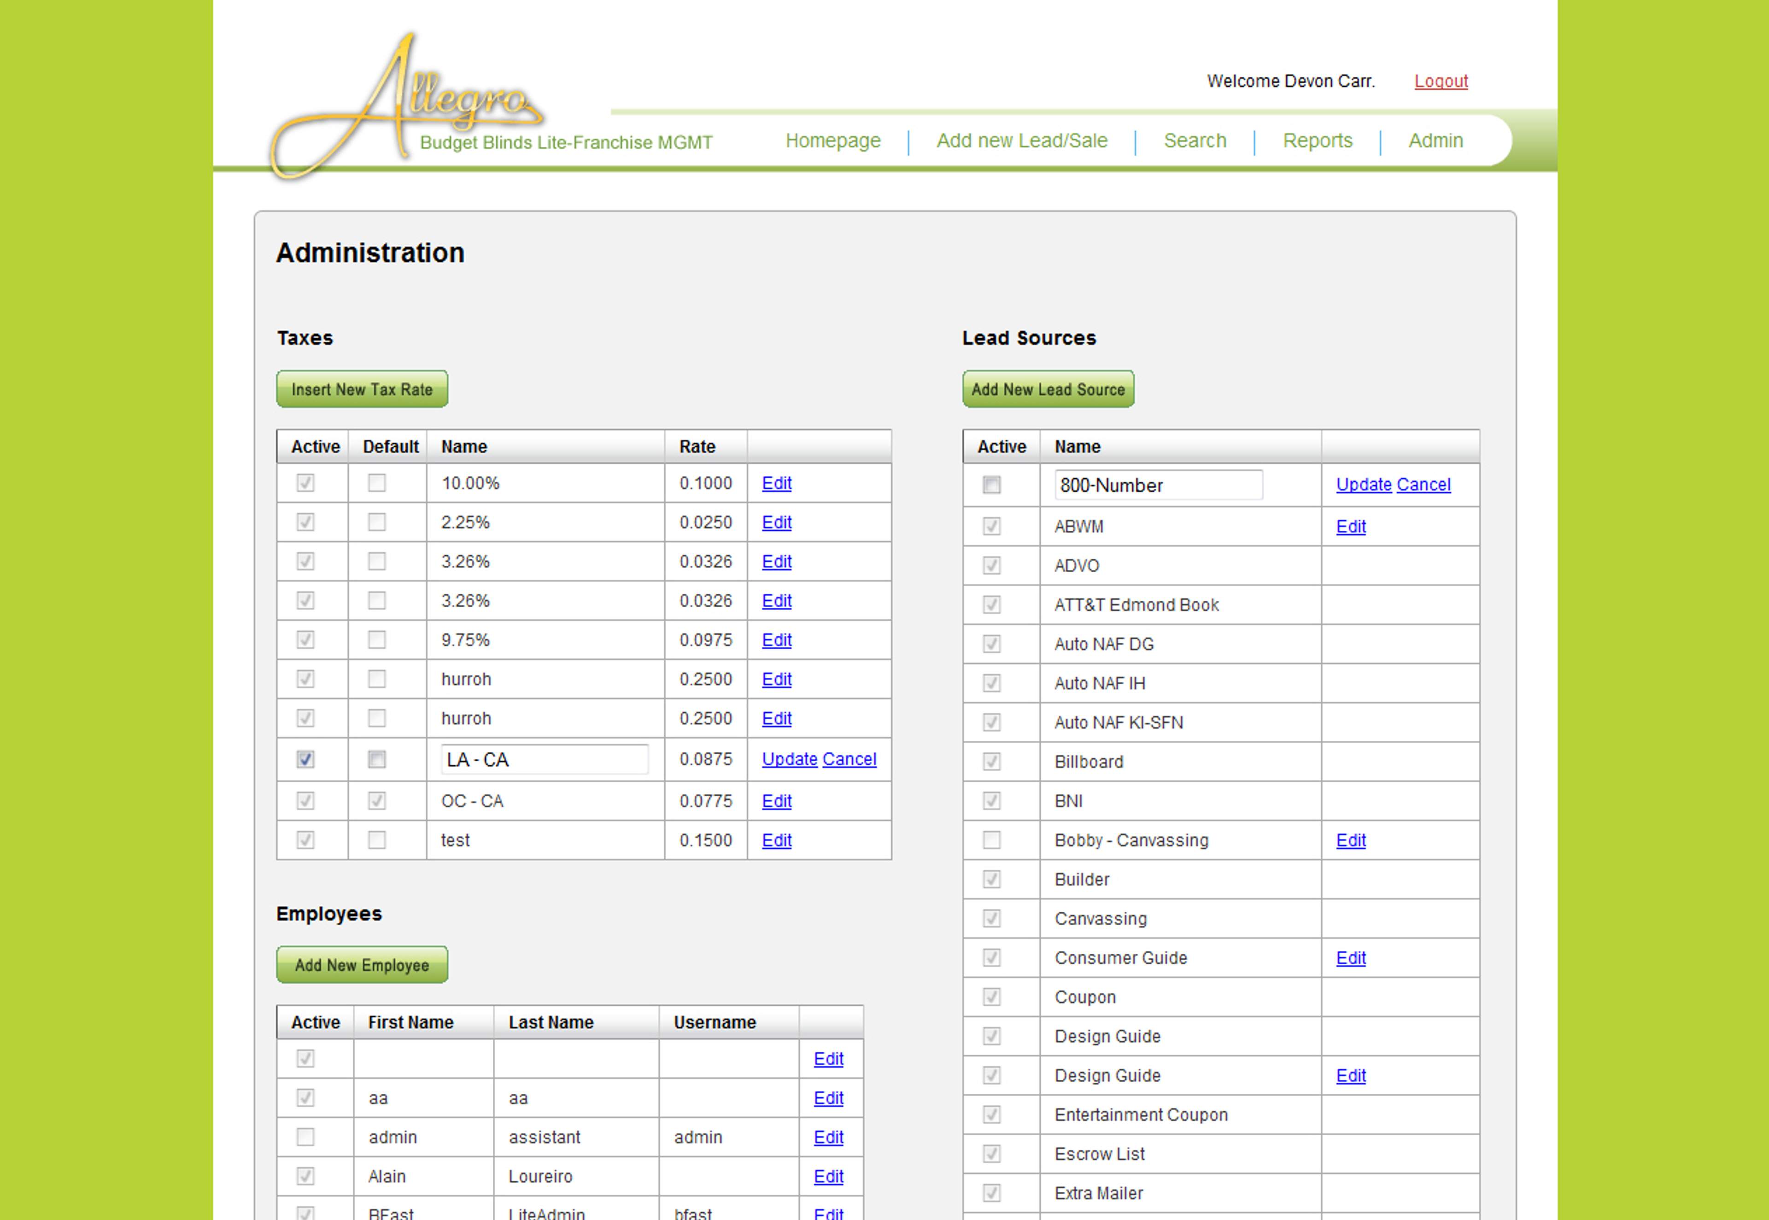Click Add New Employee button
Viewport: 1769px width, 1220px height.
tap(362, 965)
